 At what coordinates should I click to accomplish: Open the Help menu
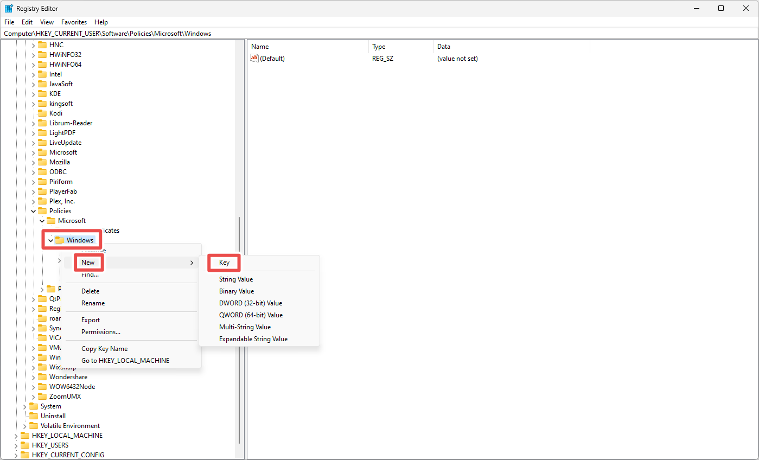click(101, 22)
